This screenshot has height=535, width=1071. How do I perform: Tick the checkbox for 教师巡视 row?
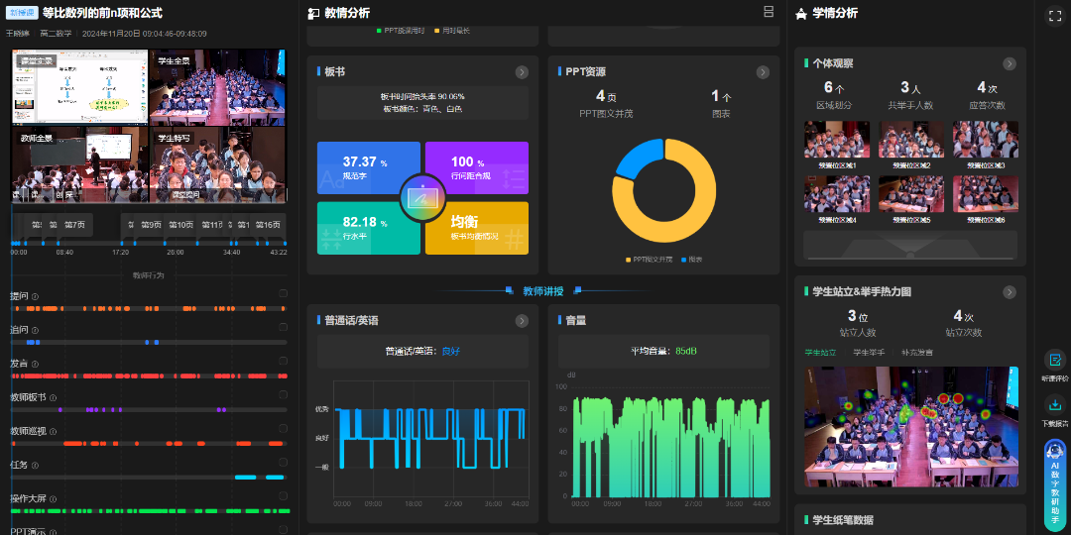tap(284, 428)
